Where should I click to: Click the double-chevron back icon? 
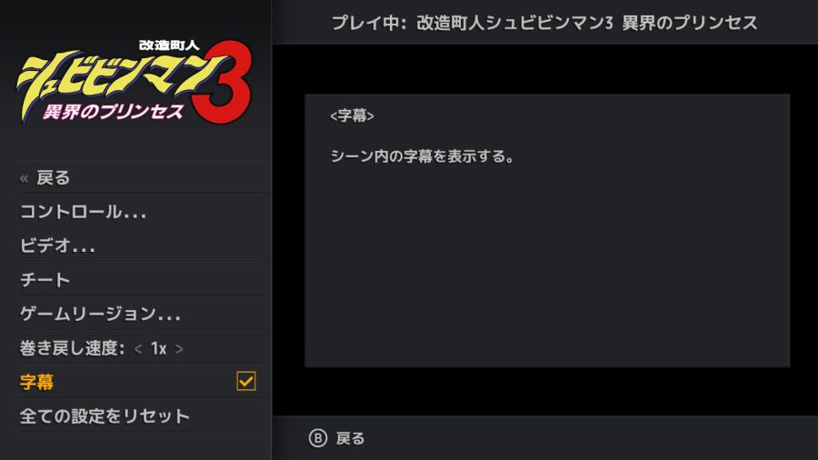coord(24,179)
